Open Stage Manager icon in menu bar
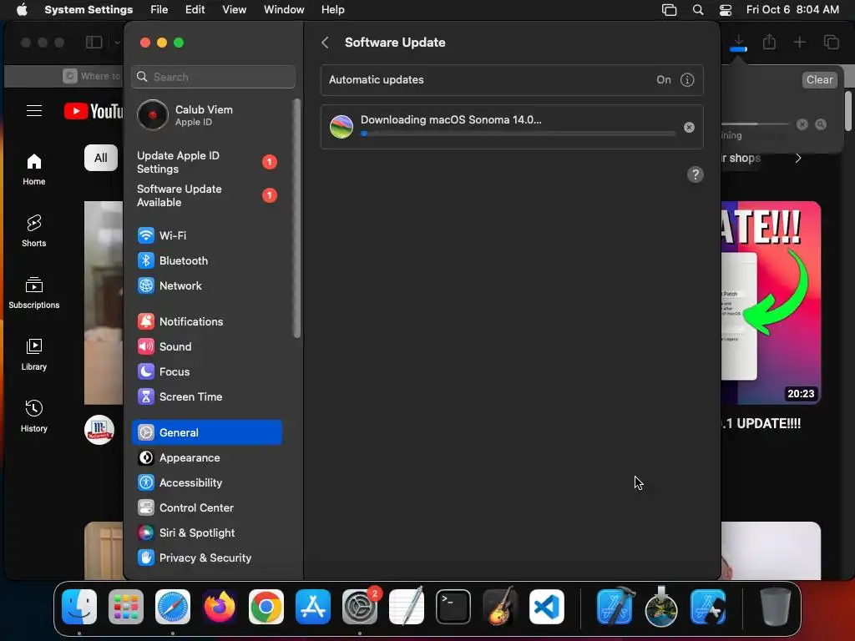The image size is (855, 641). click(669, 10)
